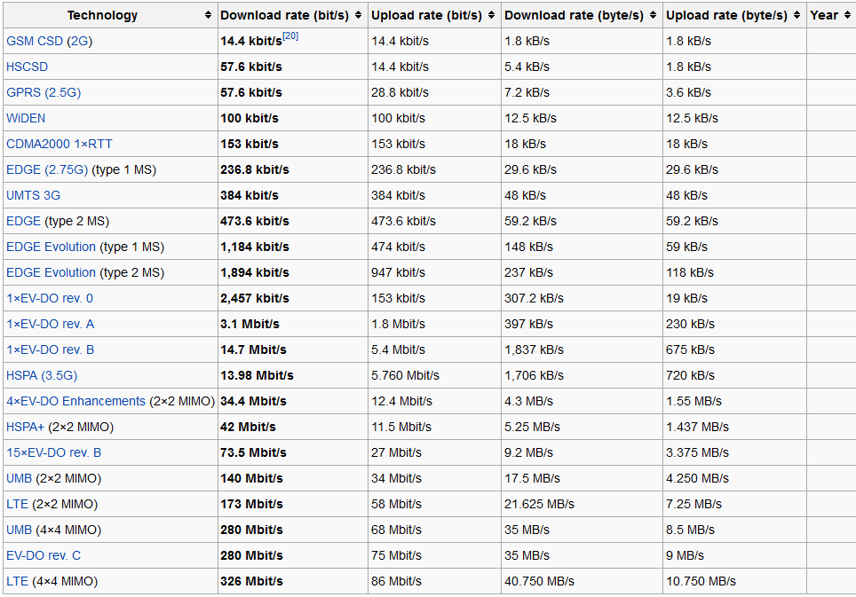Select the 100 kbit/s download cell for WiDEN
This screenshot has height=597, width=856.
point(293,118)
